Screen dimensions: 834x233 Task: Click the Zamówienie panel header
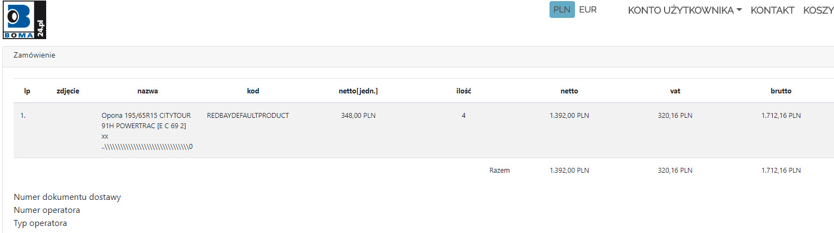tap(35, 55)
